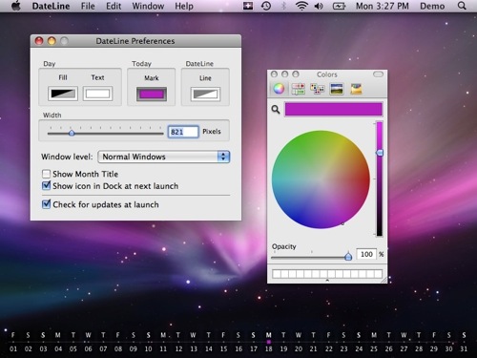This screenshot has height=358, width=477.
Task: Click the Width slider thumb
Action: point(72,133)
